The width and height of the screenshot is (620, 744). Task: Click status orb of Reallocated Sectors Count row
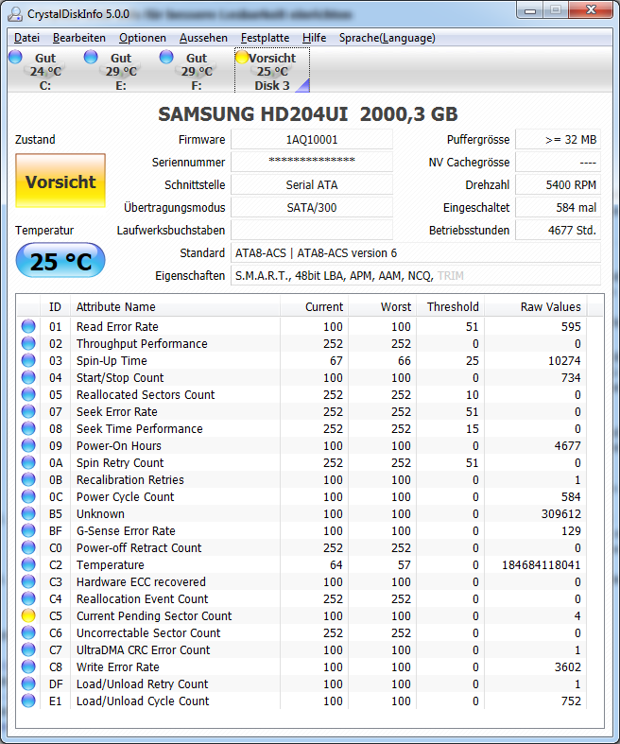pyautogui.click(x=28, y=395)
